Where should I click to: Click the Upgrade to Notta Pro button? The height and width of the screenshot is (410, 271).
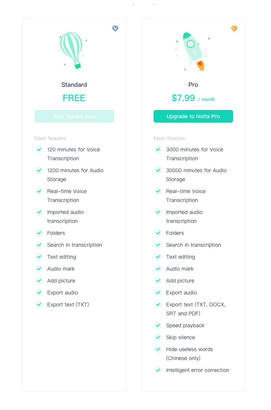click(x=193, y=116)
